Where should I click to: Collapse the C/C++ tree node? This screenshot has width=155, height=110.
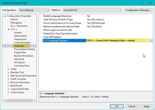(8, 29)
